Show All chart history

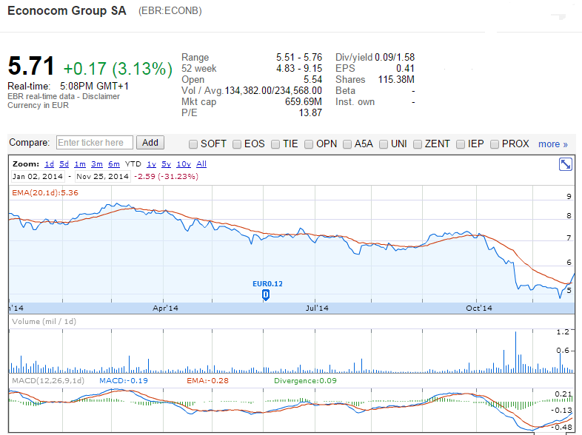(x=201, y=164)
